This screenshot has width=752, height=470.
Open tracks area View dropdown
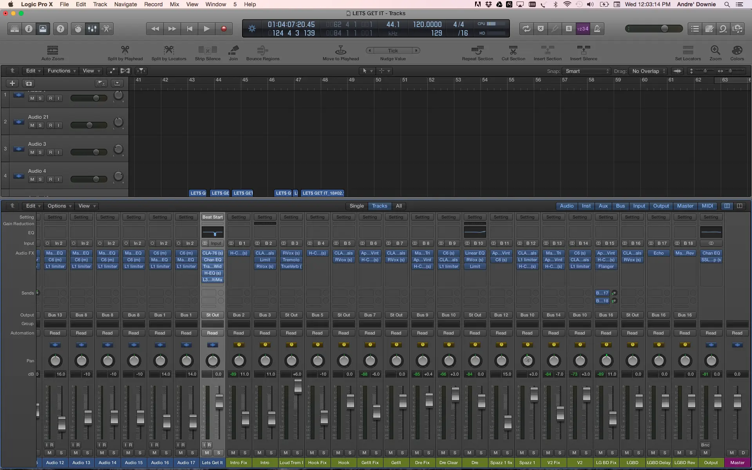[91, 71]
